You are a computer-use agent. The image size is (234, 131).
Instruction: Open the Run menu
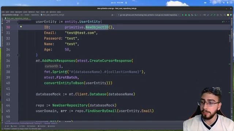coord(38,12)
